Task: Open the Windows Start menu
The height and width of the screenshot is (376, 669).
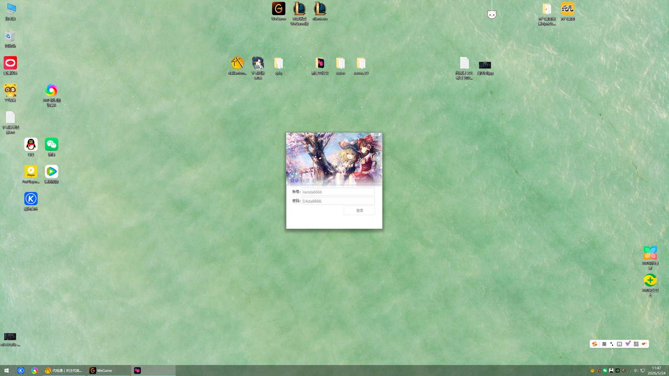Action: [x=7, y=371]
